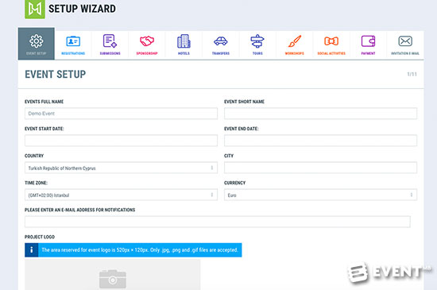Viewport: 437px width, 290px height.
Task: Open the Currency dropdown showing Euro
Action: (x=320, y=195)
